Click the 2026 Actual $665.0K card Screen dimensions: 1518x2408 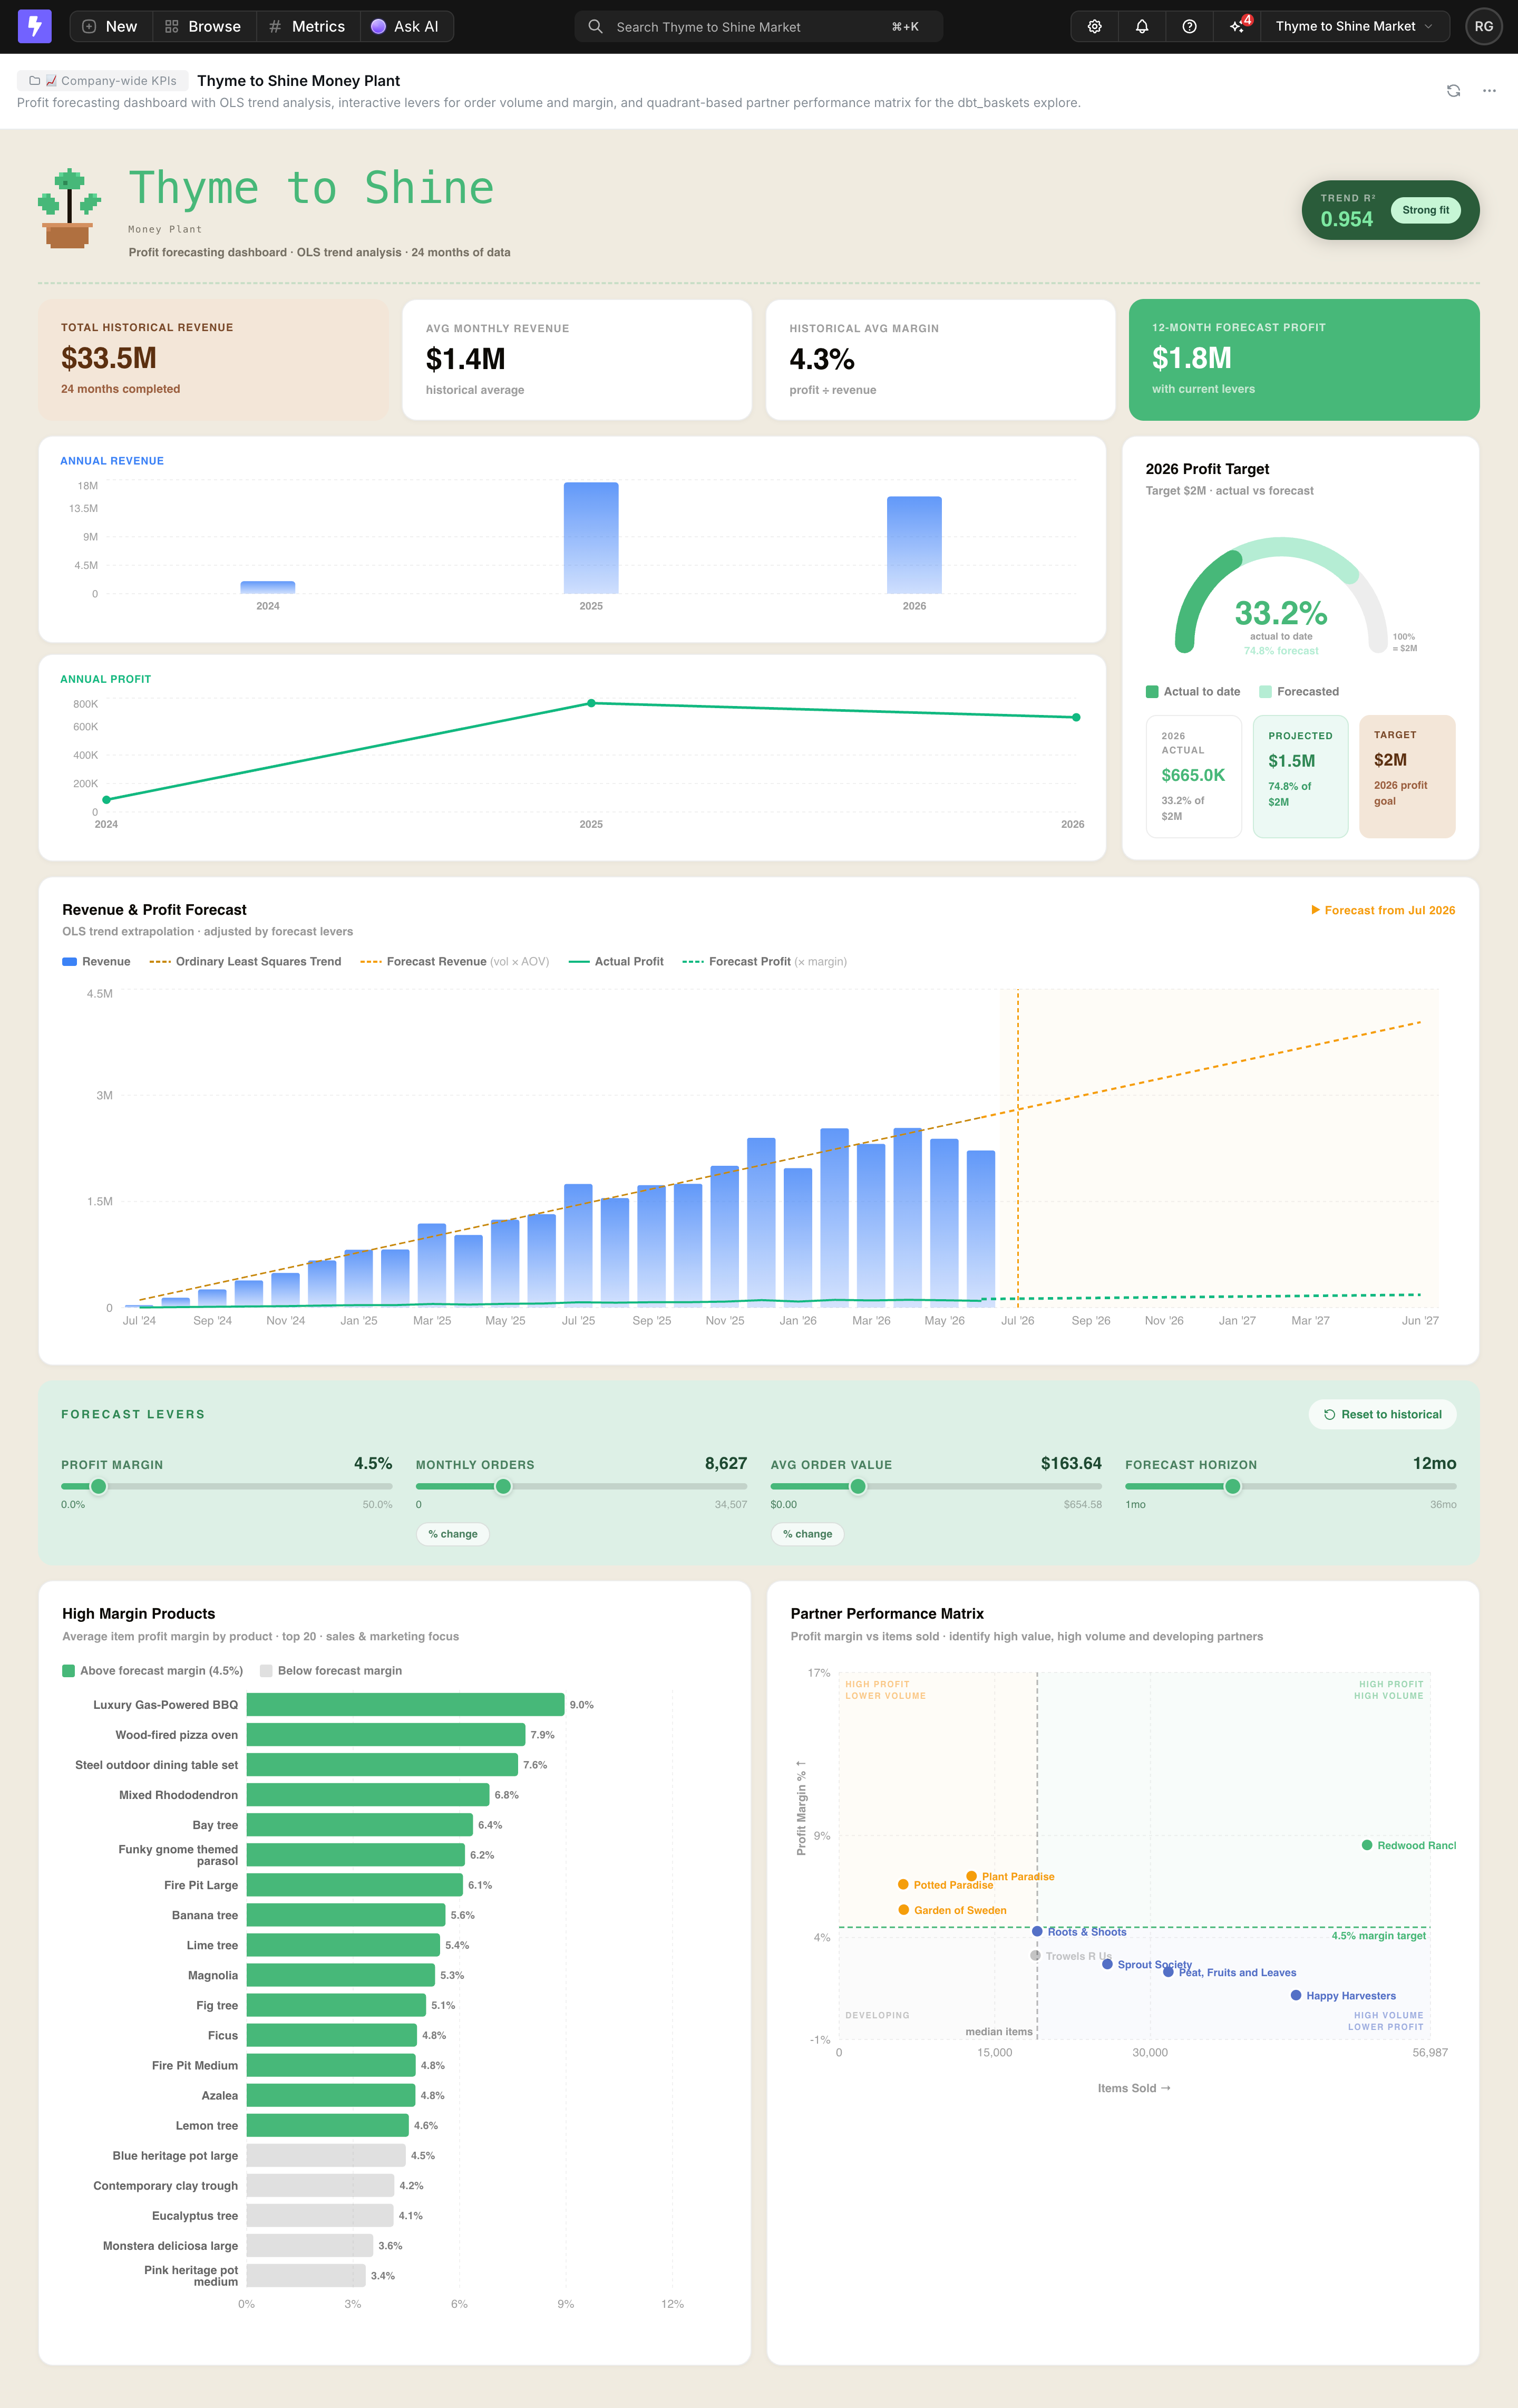(x=1193, y=776)
